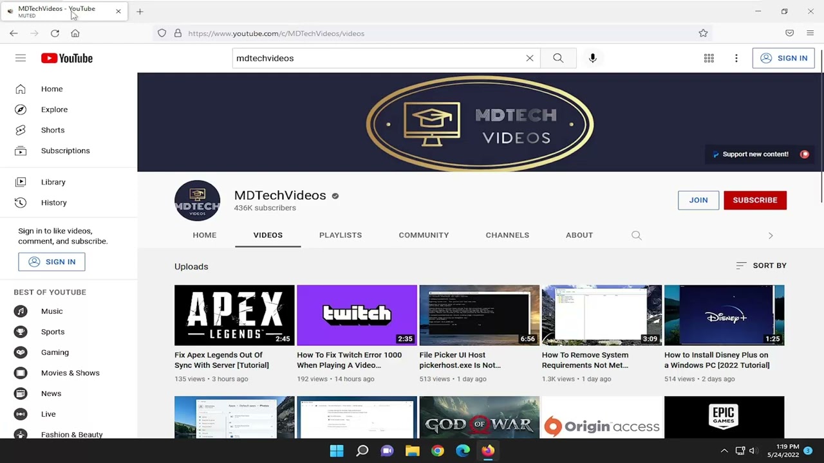The image size is (824, 463).
Task: Open the Windows Start menu
Action: point(337,451)
